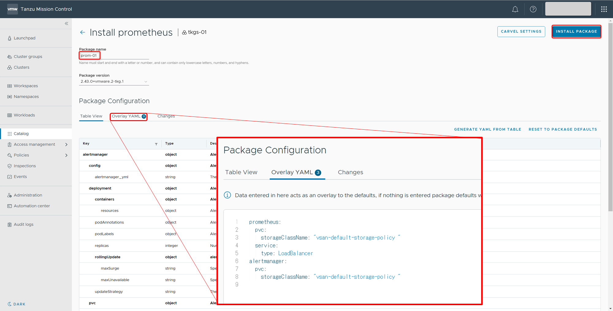Open Launchpad from the sidebar
Screen dimensions: 613x311
pyautogui.click(x=25, y=38)
